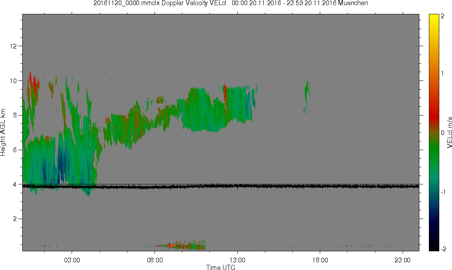Click the '08:00' time axis label
Image resolution: width=452 pixels, height=270 pixels.
155,260
